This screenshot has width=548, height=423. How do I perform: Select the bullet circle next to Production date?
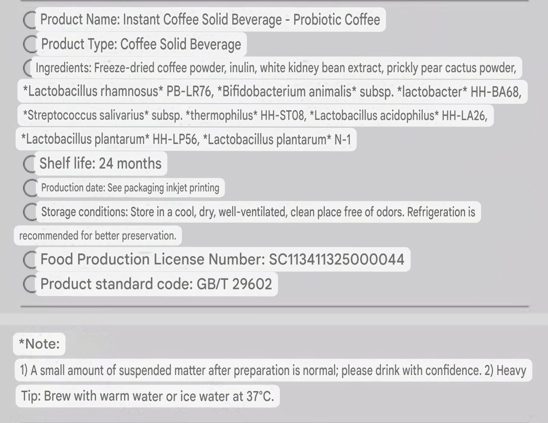point(30,188)
